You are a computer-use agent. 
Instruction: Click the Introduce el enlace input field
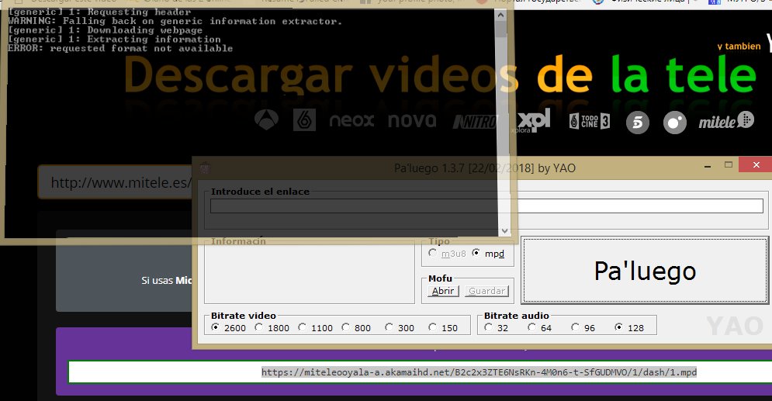coord(486,206)
